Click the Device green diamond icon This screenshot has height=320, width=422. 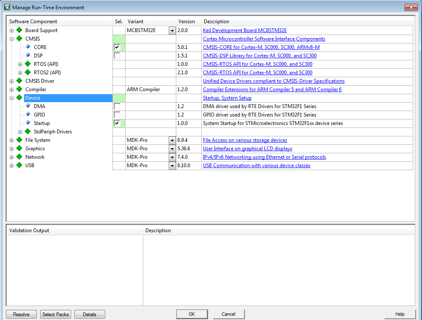pyautogui.click(x=19, y=98)
